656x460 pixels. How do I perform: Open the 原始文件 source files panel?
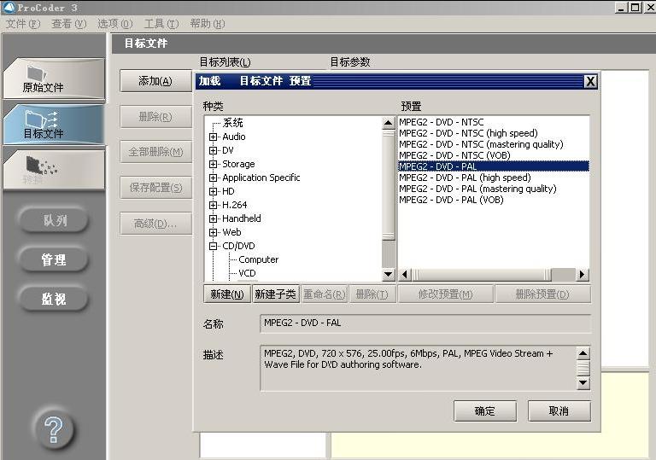[x=54, y=79]
